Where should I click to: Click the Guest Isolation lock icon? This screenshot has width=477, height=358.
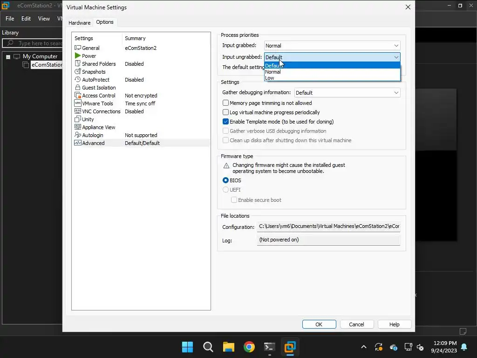(78, 87)
